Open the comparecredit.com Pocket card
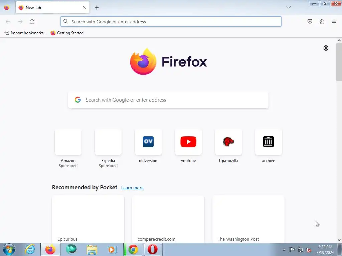The image size is (342, 256). (x=168, y=219)
